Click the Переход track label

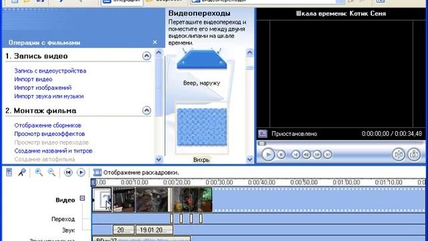63,219
